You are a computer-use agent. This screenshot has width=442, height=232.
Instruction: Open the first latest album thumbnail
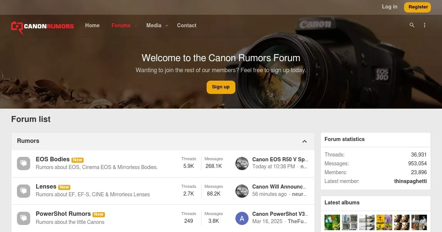[332, 222]
